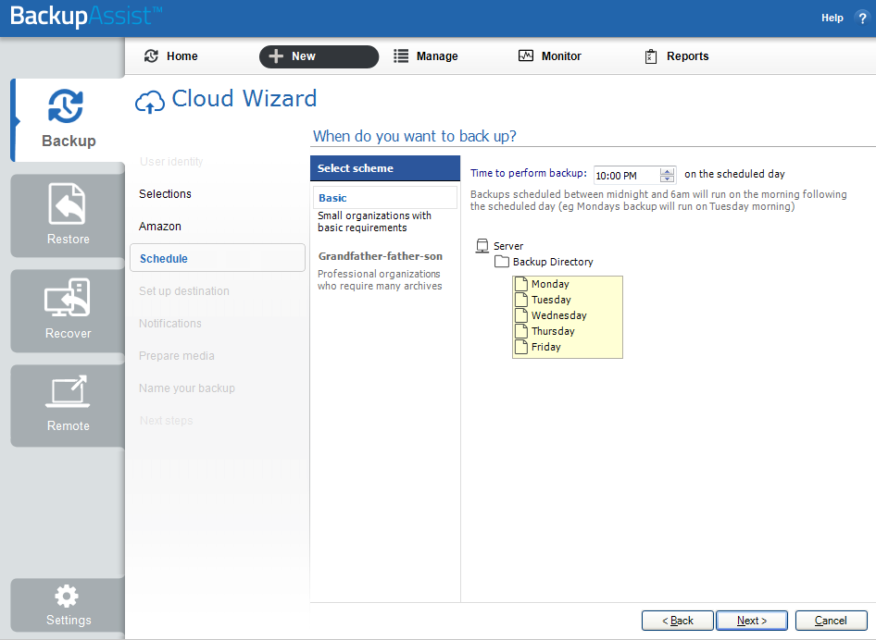Click the 'on the scheduled day' text
Screen dimensions: 876x640
734,174
